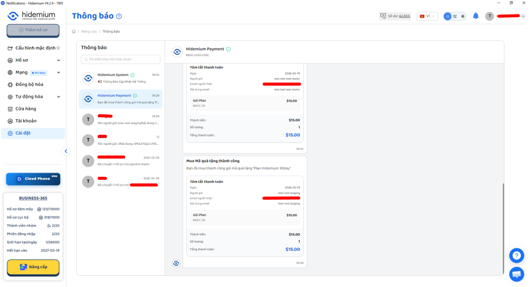Click the 08:55 timestamp under the first message
The width and height of the screenshot is (530, 287).
(x=300, y=149)
